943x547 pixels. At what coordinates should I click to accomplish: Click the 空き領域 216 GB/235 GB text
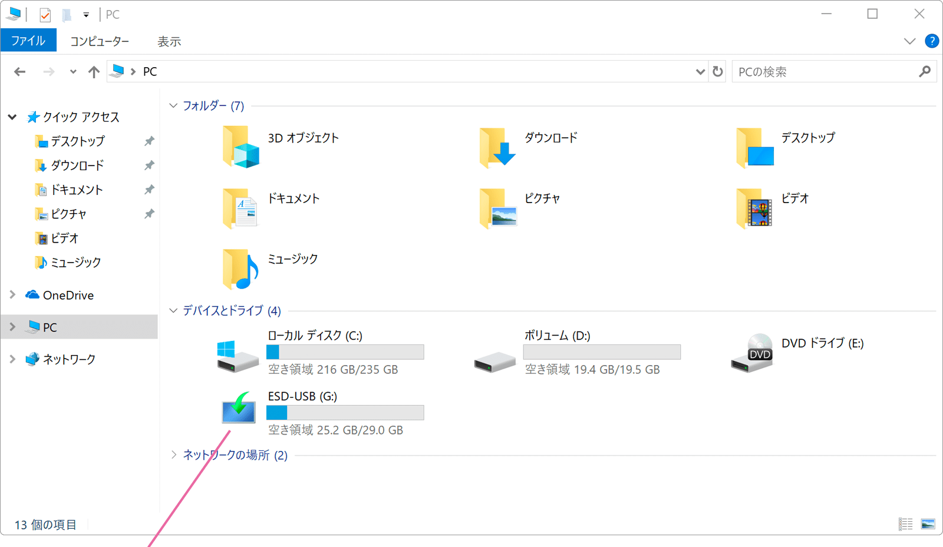[333, 369]
